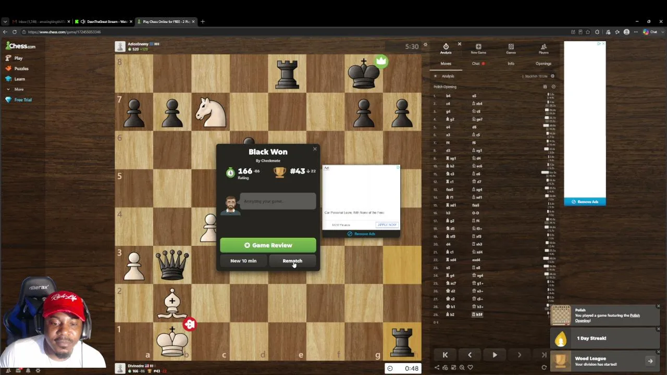Click the Polish Opening name above move list
The image size is (667, 375).
pyautogui.click(x=445, y=87)
